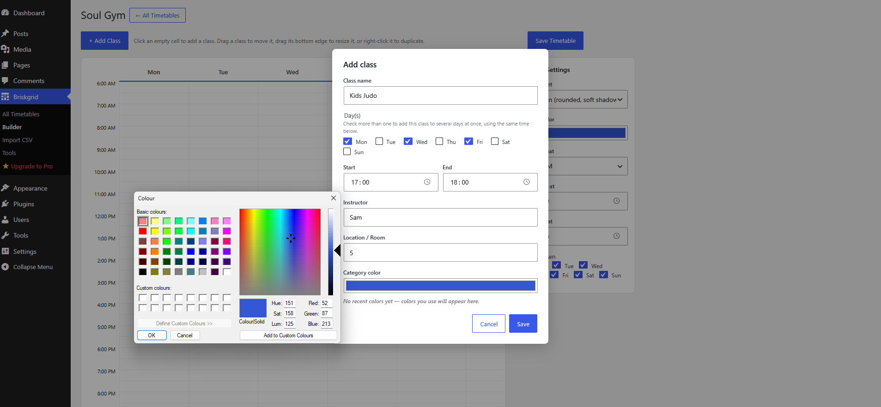Open the time format dropdown in Settings
Image resolution: width=881 pixels, height=407 pixels.
(587, 166)
